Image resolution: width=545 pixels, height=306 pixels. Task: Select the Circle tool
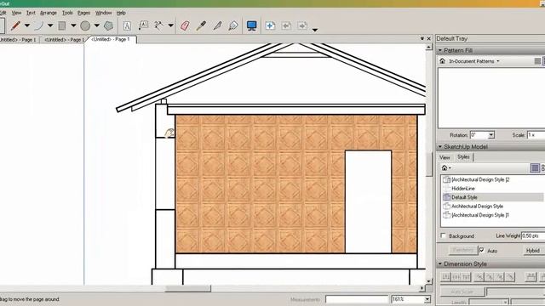(x=85, y=25)
